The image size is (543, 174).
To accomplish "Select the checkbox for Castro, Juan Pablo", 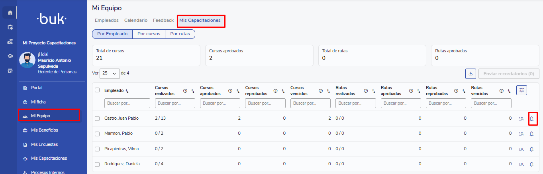I will (97, 119).
